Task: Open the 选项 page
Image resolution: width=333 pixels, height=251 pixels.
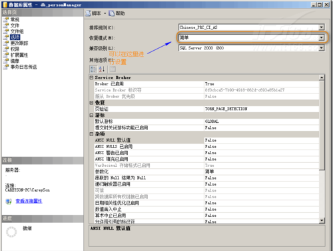Action: tap(15, 37)
